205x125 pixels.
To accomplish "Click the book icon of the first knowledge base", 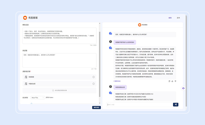I will [x=26, y=77].
